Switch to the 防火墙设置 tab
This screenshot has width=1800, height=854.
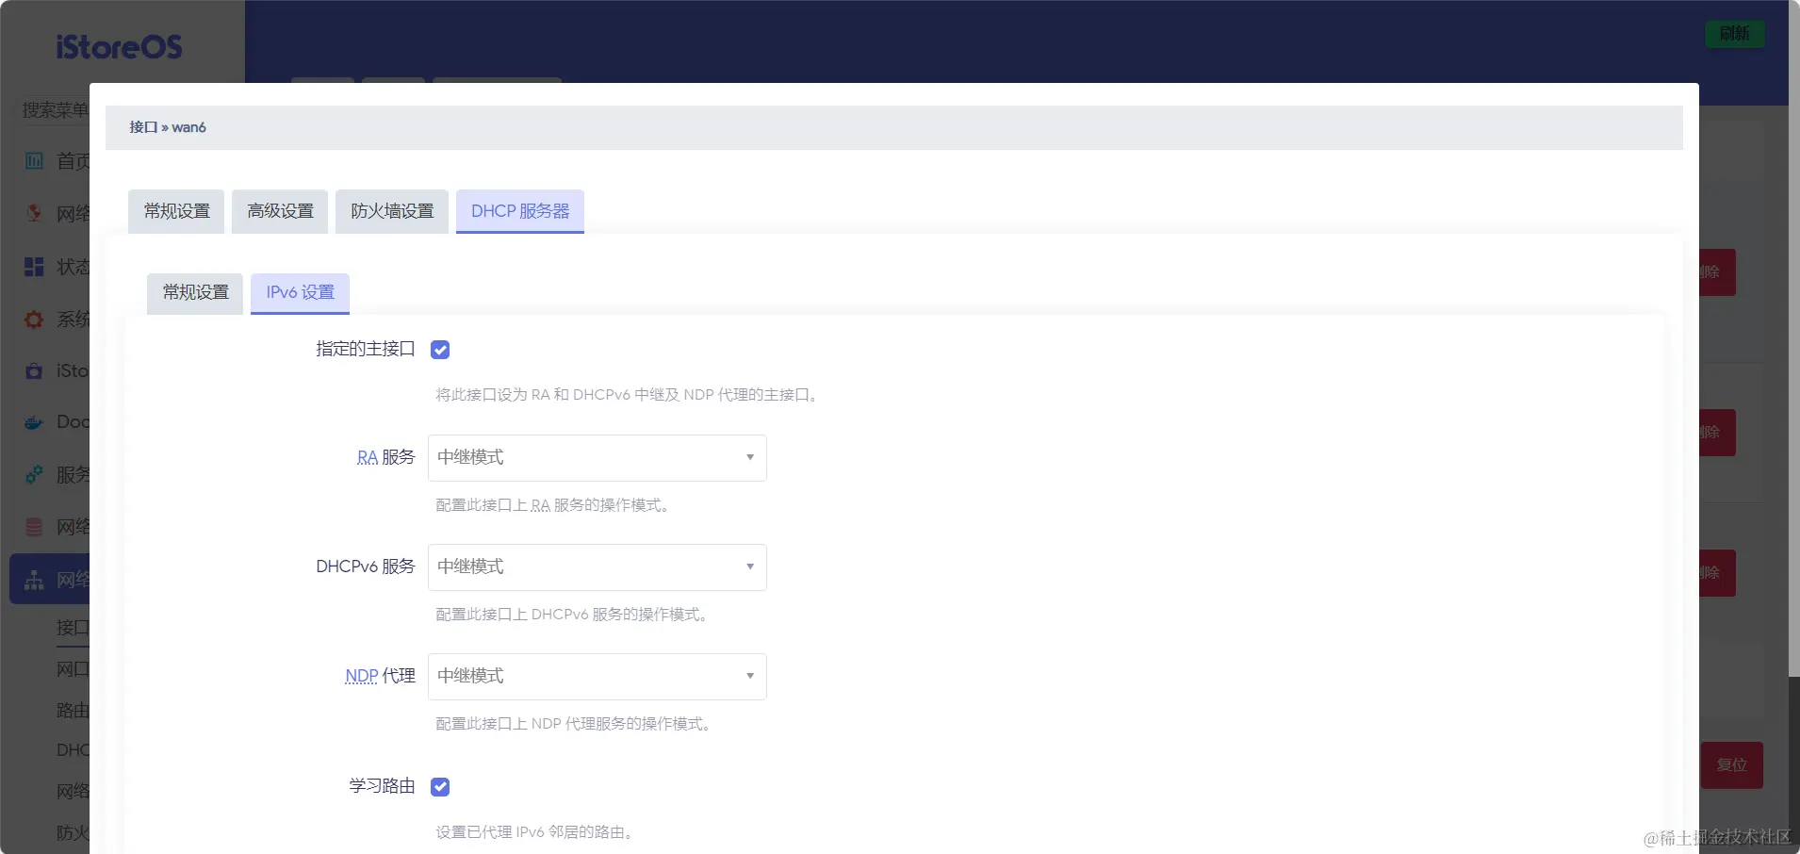pyautogui.click(x=392, y=211)
